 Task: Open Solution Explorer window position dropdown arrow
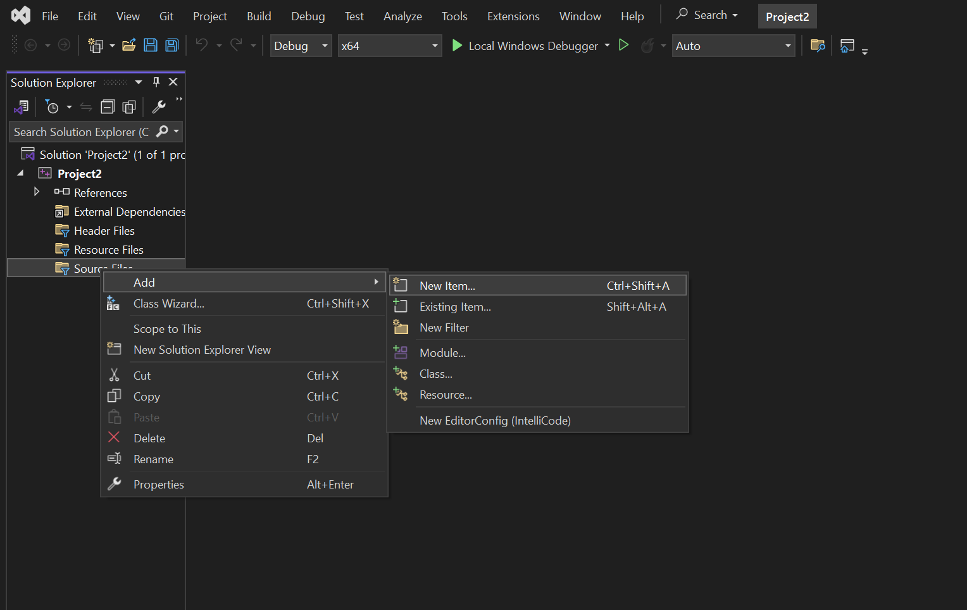(139, 82)
